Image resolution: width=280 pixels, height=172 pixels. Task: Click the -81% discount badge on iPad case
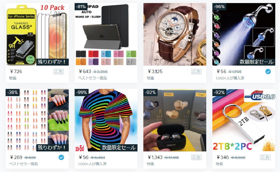click(81, 7)
